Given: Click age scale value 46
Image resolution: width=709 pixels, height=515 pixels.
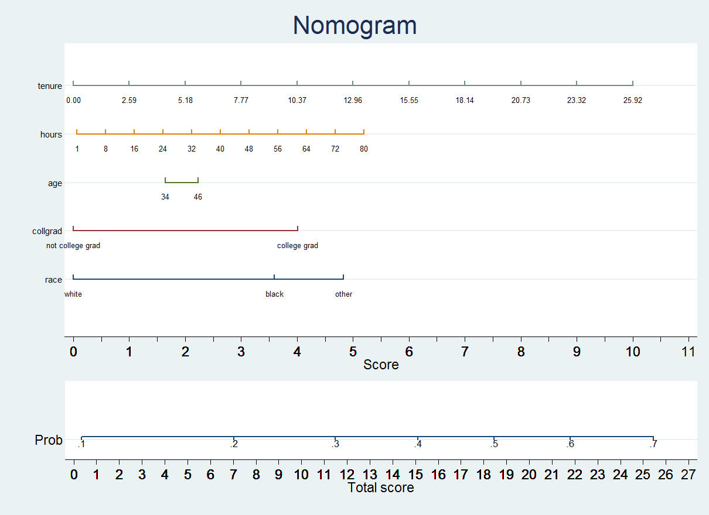Looking at the screenshot, I should coord(198,197).
